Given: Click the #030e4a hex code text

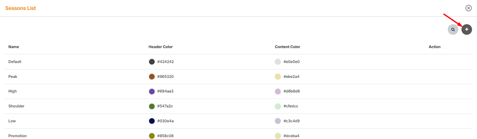Looking at the screenshot, I should point(166,121).
